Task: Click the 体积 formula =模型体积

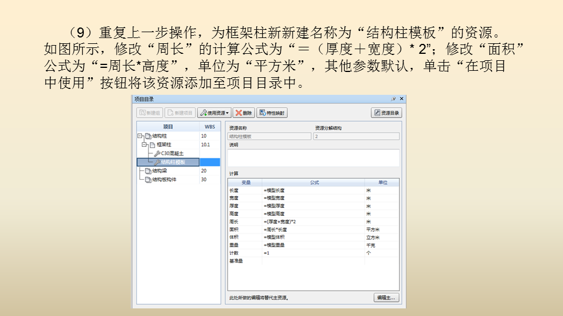Action: point(313,237)
